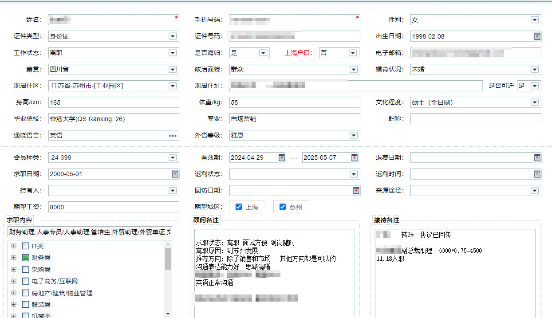Image resolution: width=552 pixels, height=318 pixels.
Task: Open the 证件类型 dropdown
Action: [x=173, y=36]
